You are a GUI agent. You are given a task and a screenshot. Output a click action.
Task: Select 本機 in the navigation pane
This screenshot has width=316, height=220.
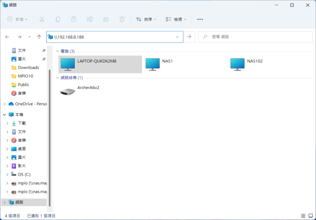[16, 115]
